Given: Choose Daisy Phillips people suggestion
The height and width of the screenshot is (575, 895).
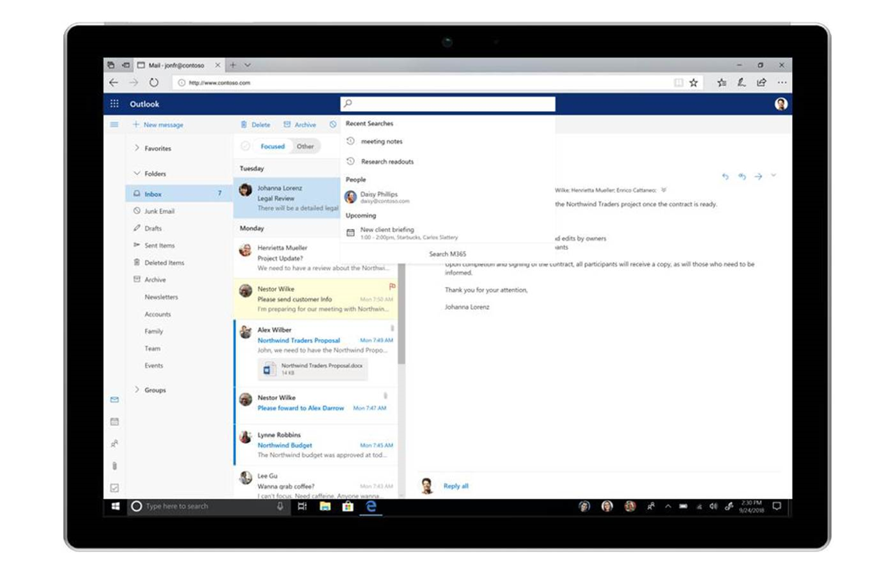Looking at the screenshot, I should click(x=447, y=197).
